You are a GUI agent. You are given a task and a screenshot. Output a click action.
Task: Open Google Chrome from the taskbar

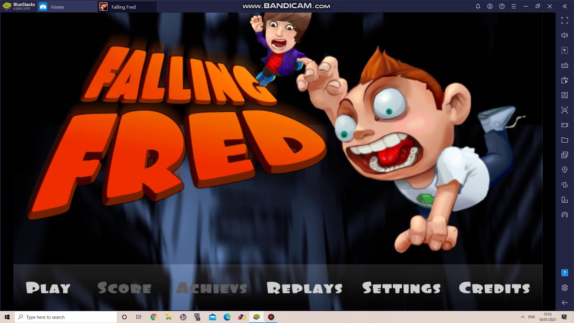pyautogui.click(x=153, y=317)
